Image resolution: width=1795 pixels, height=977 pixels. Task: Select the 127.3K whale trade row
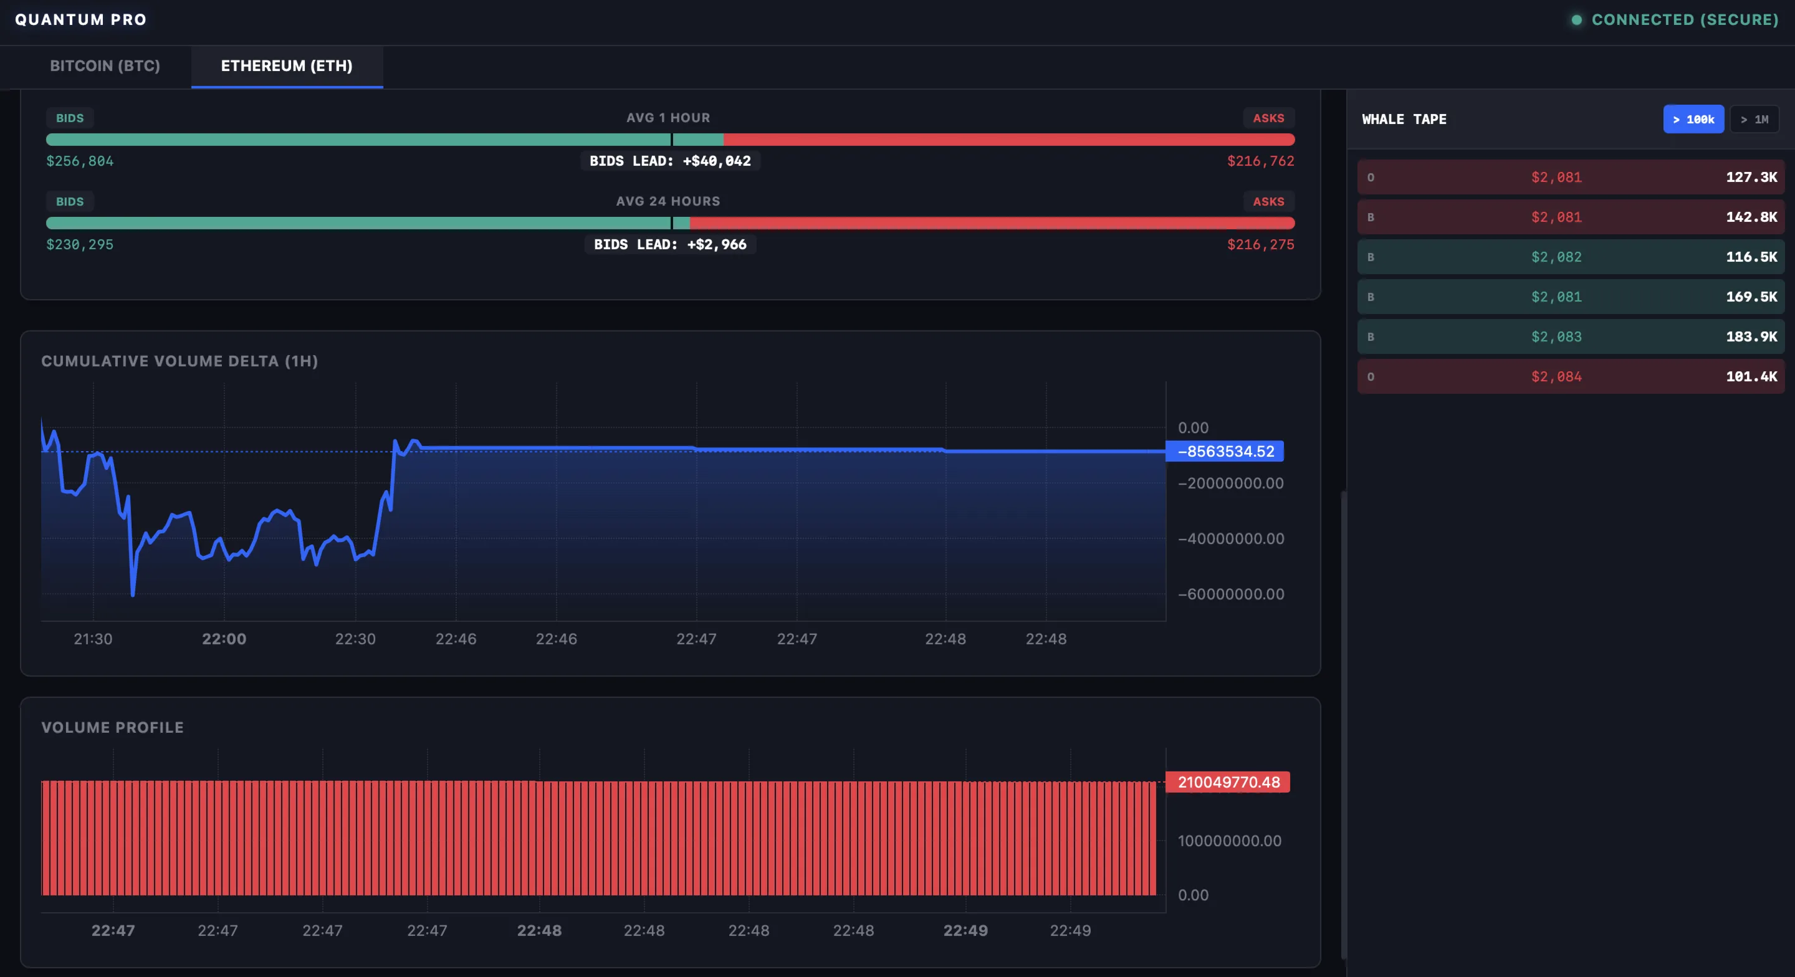[1570, 177]
